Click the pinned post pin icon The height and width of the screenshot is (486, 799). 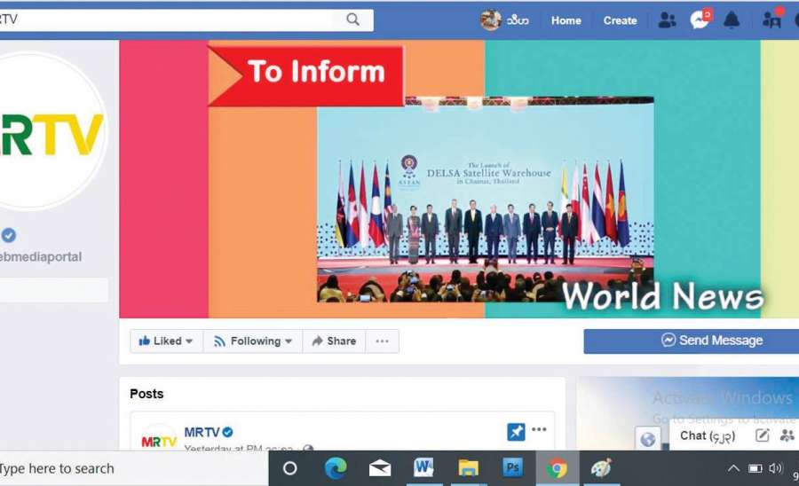pyautogui.click(x=516, y=432)
